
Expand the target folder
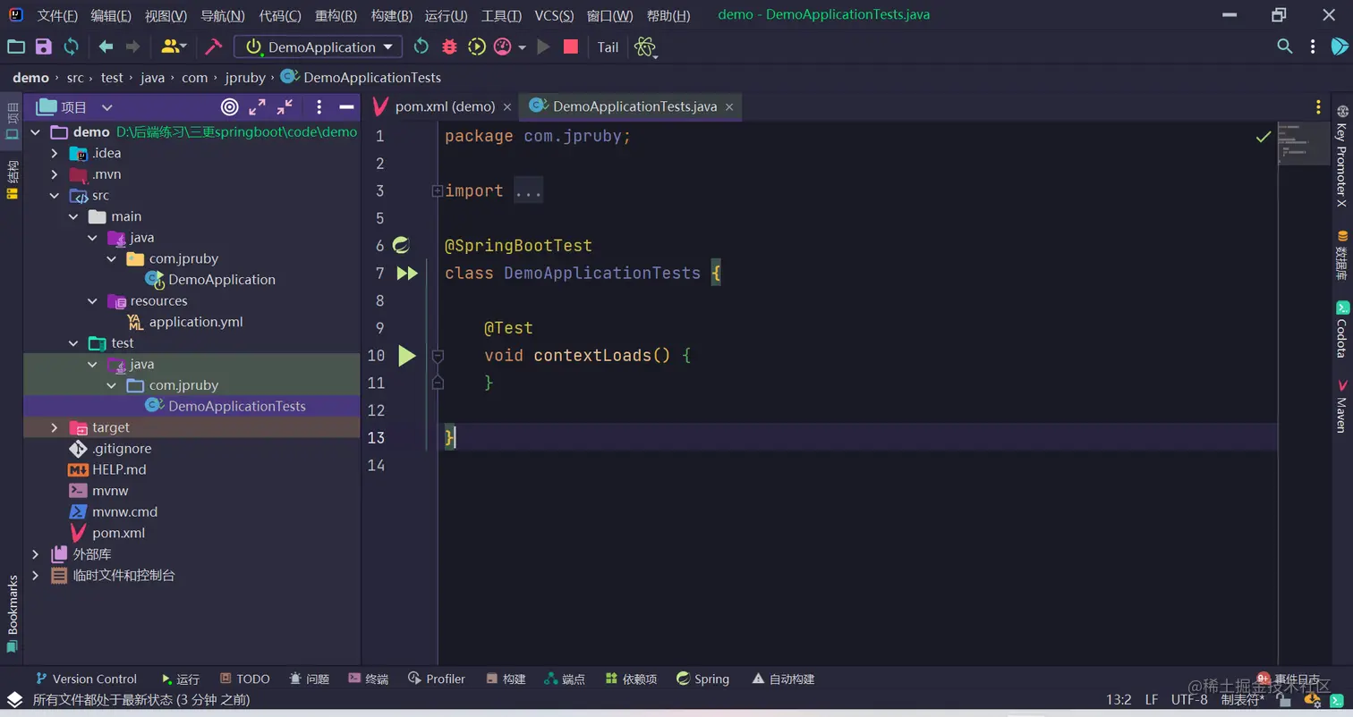coord(55,427)
